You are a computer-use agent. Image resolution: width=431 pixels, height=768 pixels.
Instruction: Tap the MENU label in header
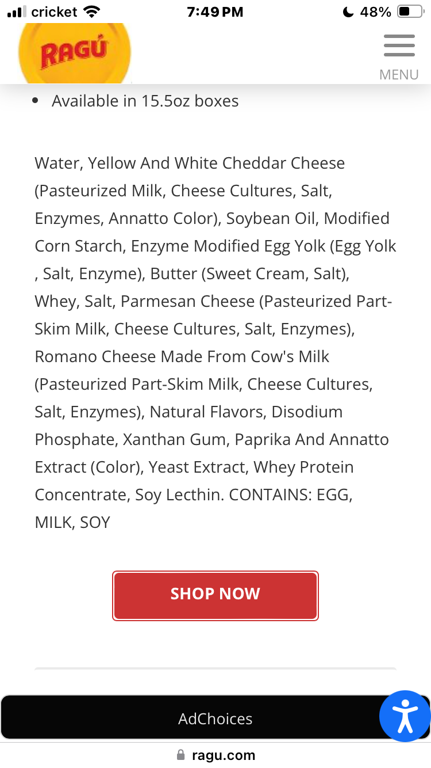point(399,75)
